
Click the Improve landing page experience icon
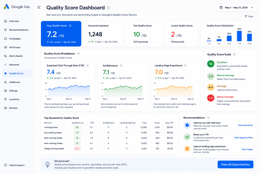187,149
